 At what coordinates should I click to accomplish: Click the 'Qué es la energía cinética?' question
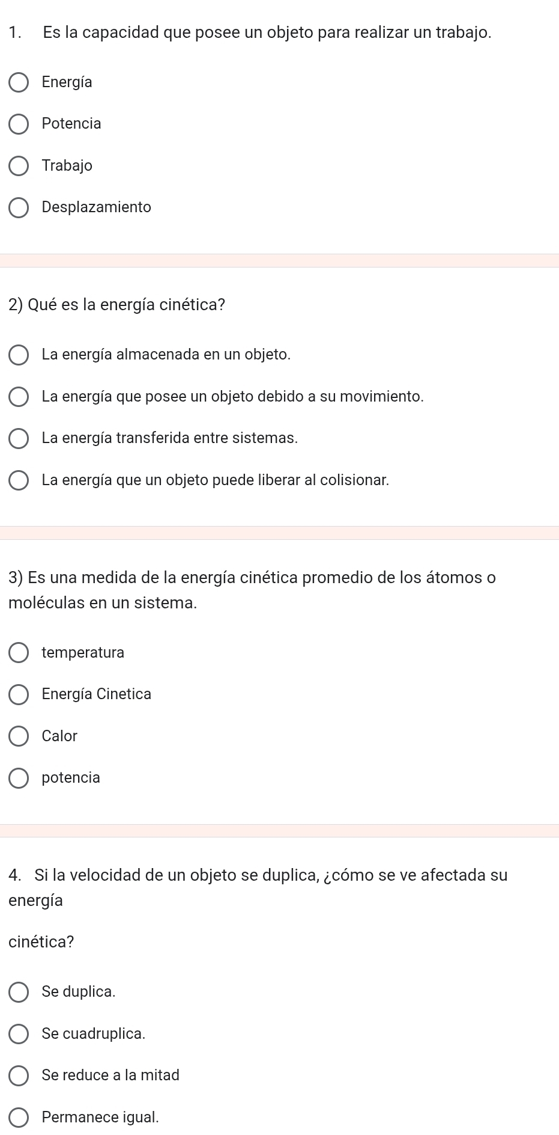(118, 305)
